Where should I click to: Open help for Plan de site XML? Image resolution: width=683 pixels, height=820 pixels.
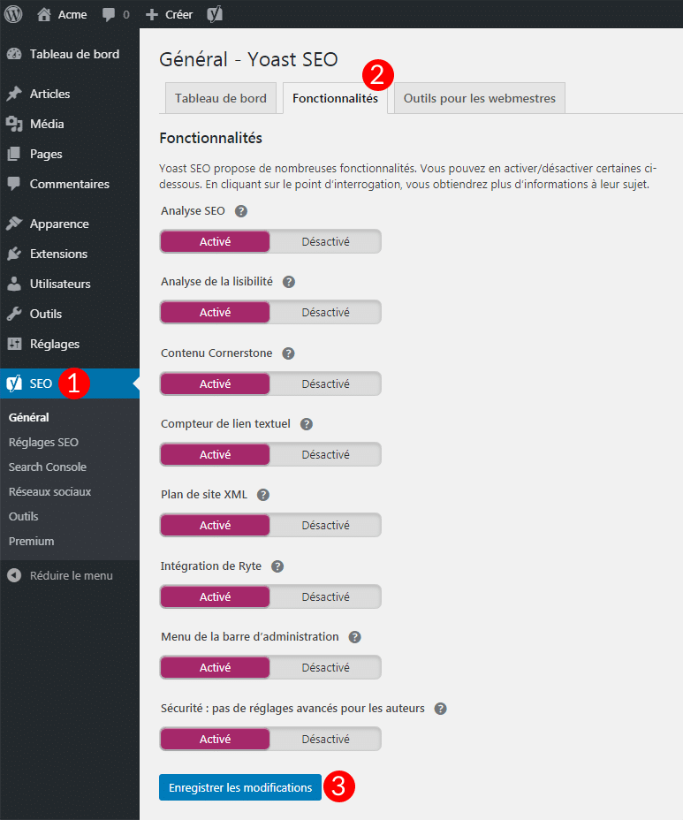pyautogui.click(x=263, y=495)
